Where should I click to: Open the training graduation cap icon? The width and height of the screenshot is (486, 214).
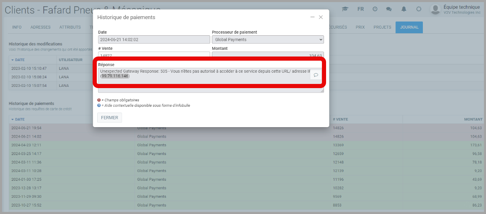click(345, 9)
